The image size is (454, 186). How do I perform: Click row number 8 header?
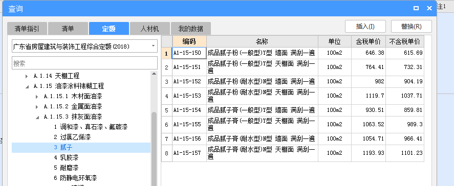coord(167,153)
